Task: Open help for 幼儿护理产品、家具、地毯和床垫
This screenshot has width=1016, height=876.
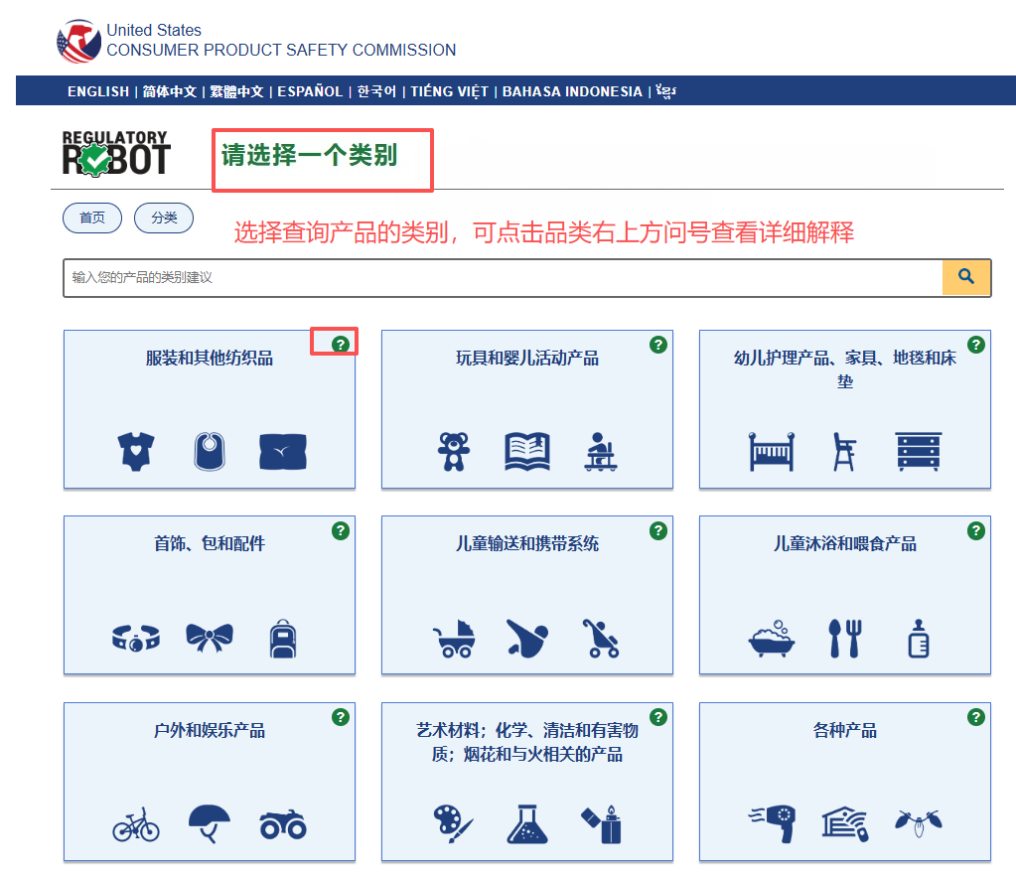Action: click(976, 344)
